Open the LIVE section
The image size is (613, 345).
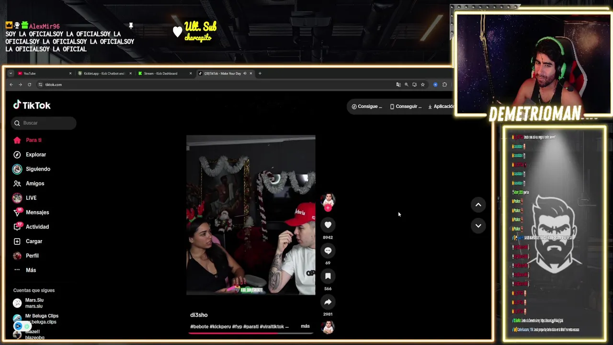pyautogui.click(x=31, y=197)
